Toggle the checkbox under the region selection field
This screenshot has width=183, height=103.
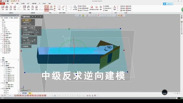[24, 24]
